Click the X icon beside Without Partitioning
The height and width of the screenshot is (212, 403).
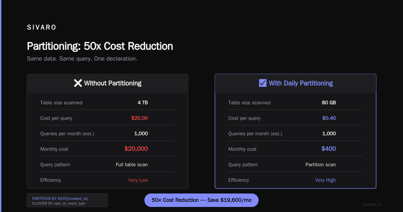coord(78,83)
